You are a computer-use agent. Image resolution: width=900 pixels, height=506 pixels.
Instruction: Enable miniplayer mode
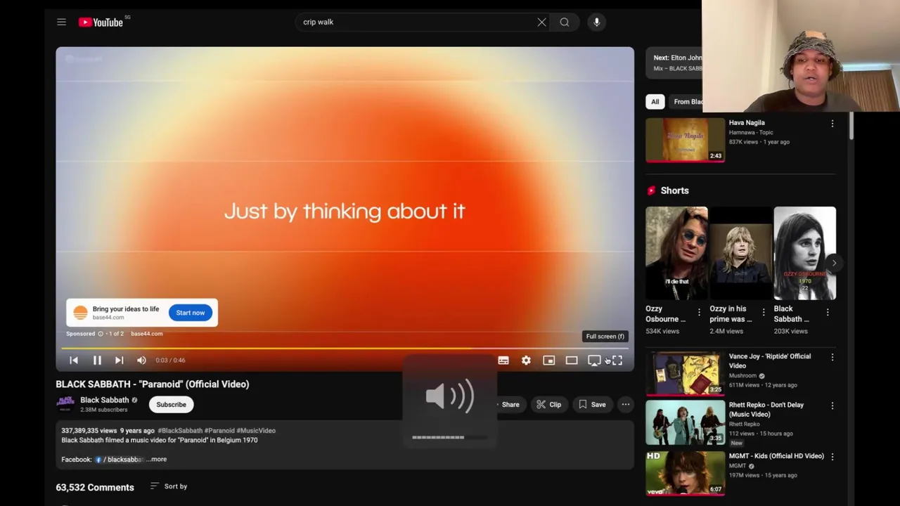coord(548,361)
